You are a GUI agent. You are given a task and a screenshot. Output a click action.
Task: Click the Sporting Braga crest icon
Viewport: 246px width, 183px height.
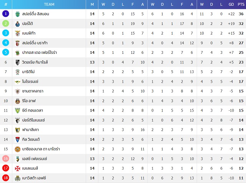point(18,43)
